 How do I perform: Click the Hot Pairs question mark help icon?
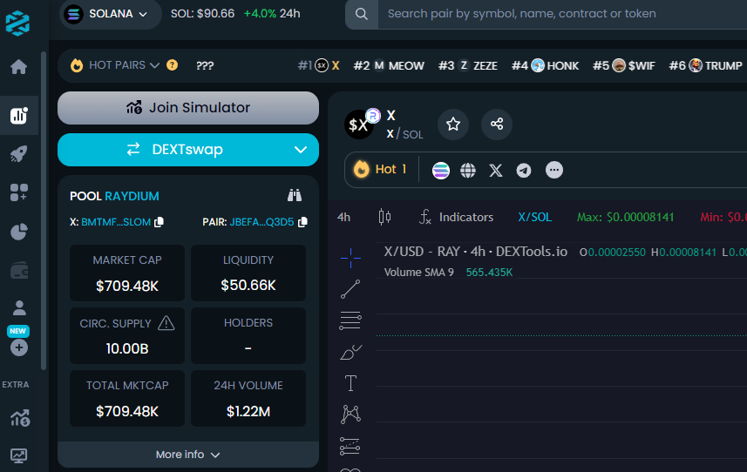pyautogui.click(x=172, y=65)
